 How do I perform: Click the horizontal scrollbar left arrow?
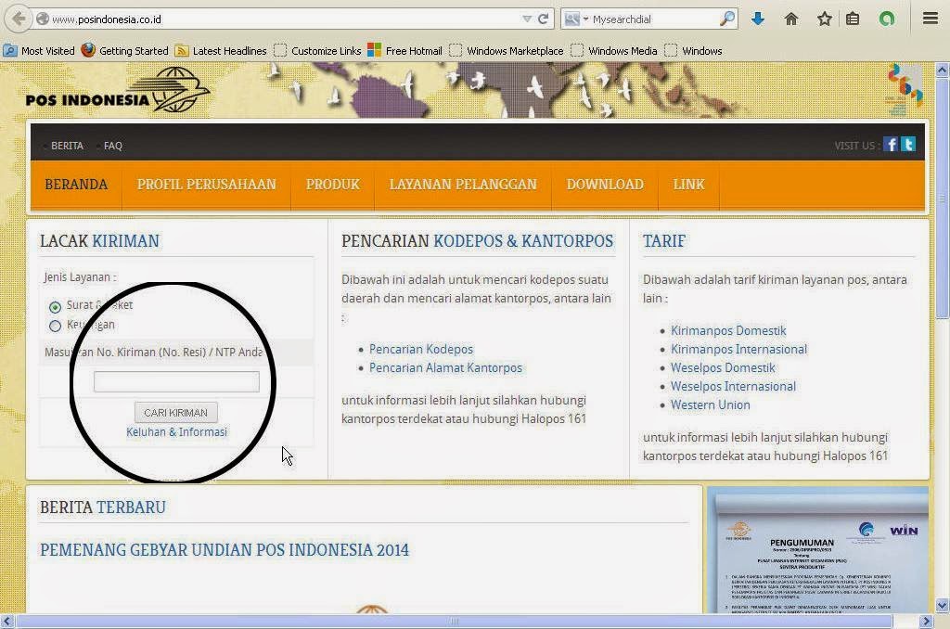pos(7,622)
